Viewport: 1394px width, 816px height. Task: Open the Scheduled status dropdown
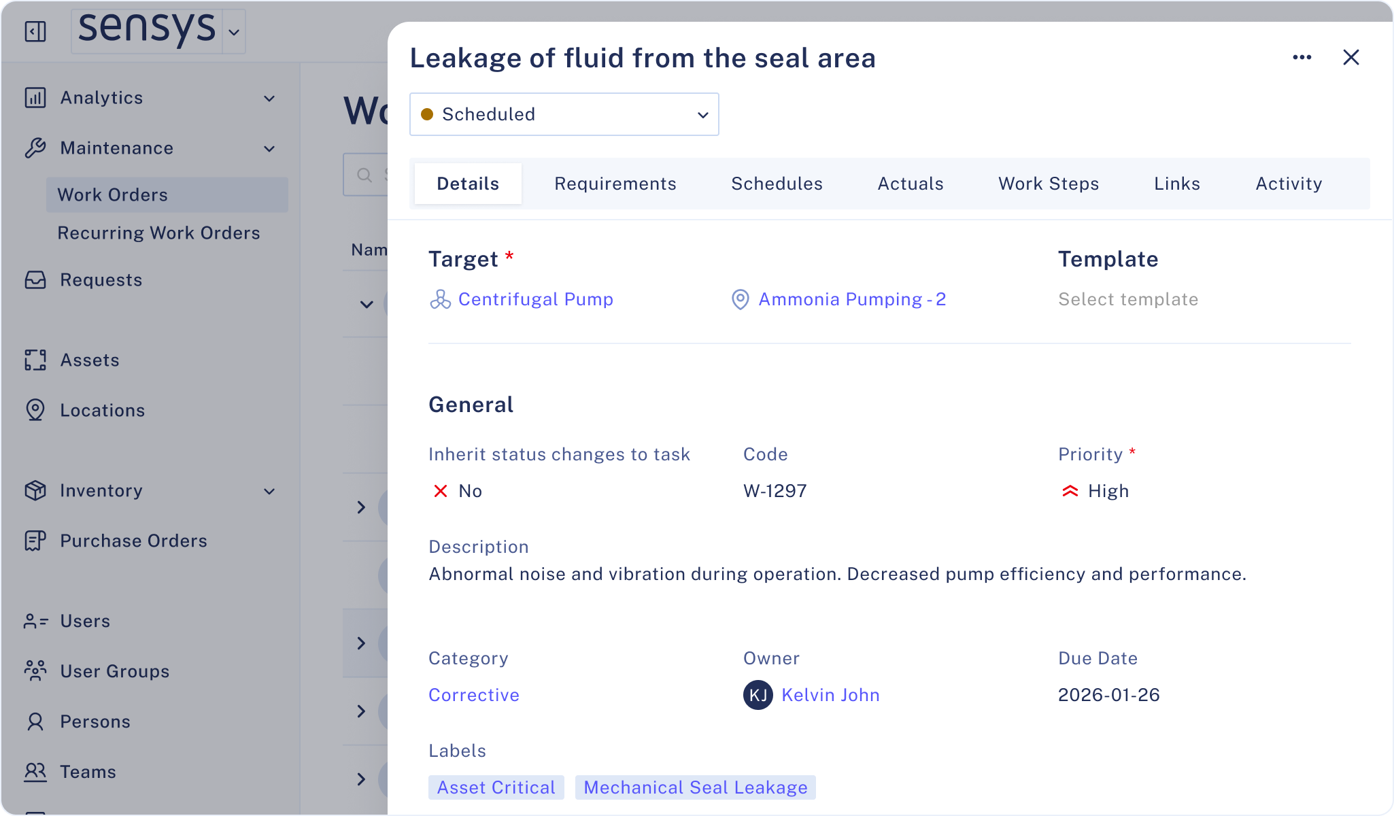[x=564, y=114]
